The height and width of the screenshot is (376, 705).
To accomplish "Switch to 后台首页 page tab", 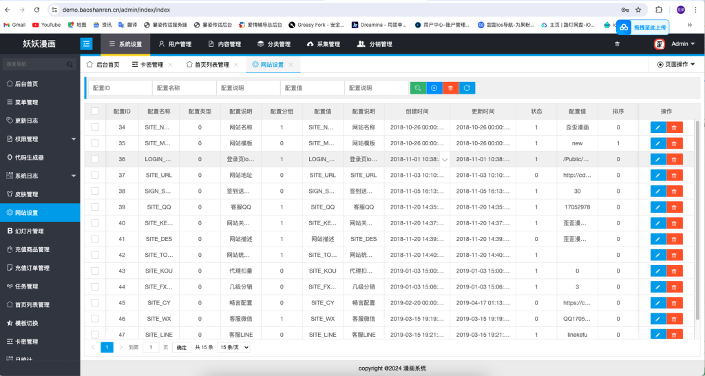I will pyautogui.click(x=103, y=65).
